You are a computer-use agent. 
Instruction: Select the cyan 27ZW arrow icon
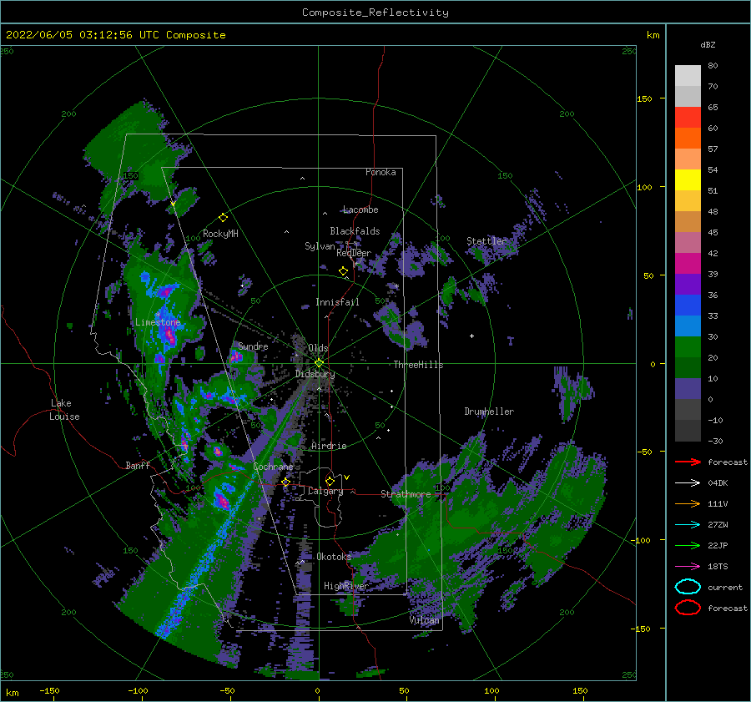click(688, 525)
